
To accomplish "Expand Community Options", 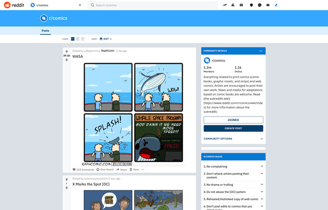I will click(x=234, y=139).
